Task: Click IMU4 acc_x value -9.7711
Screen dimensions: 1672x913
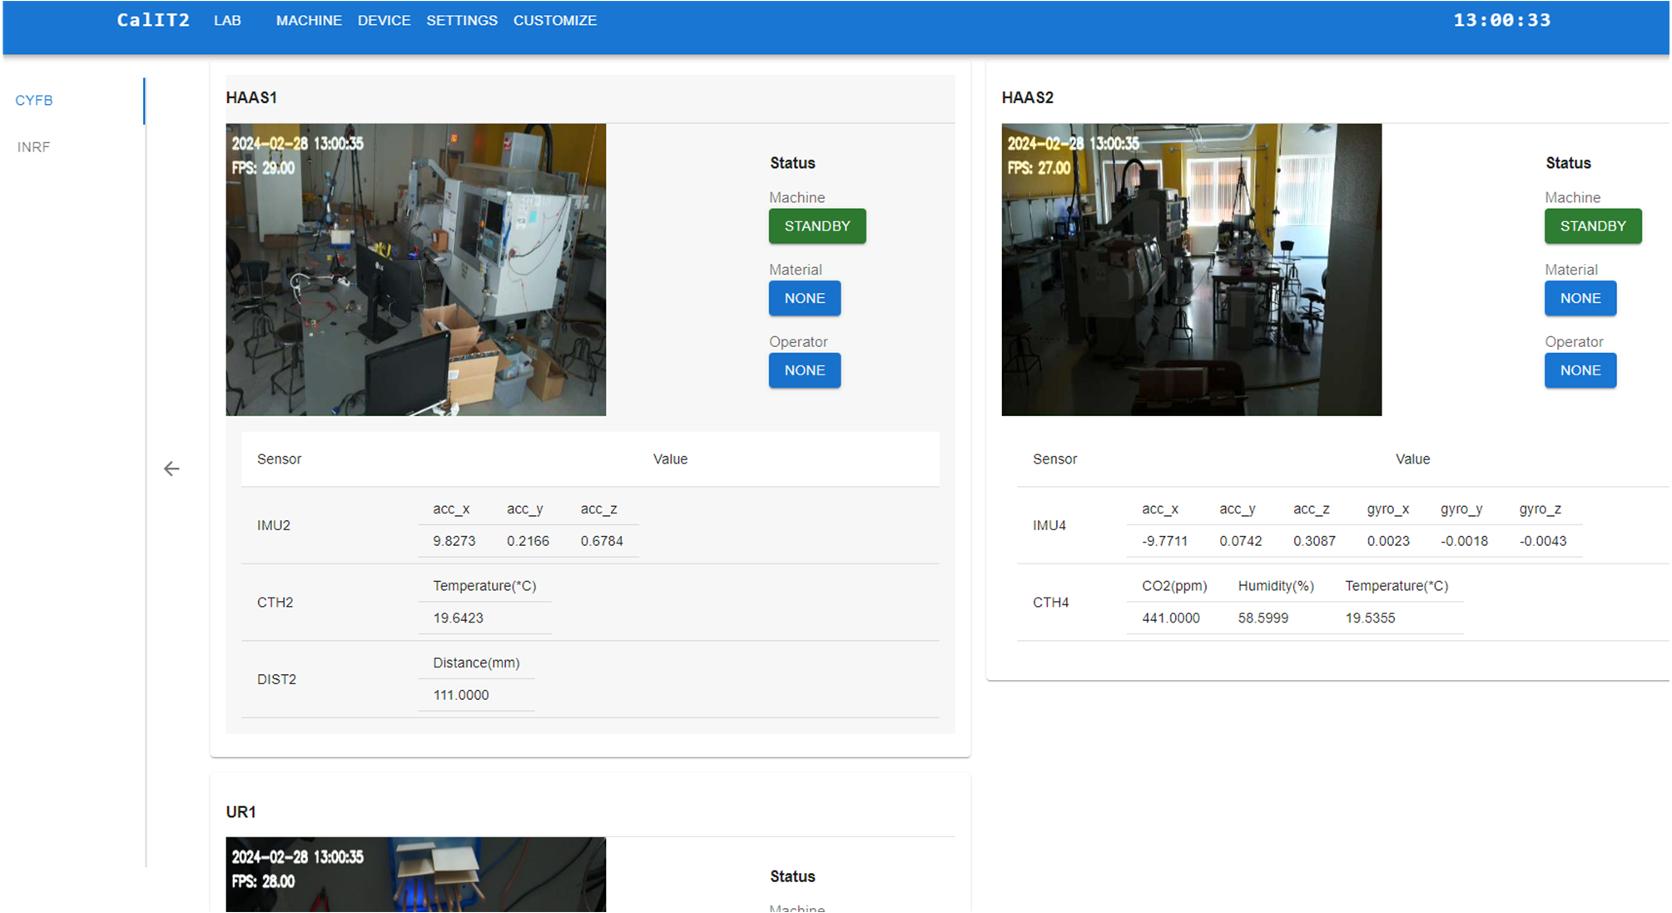Action: pyautogui.click(x=1165, y=542)
